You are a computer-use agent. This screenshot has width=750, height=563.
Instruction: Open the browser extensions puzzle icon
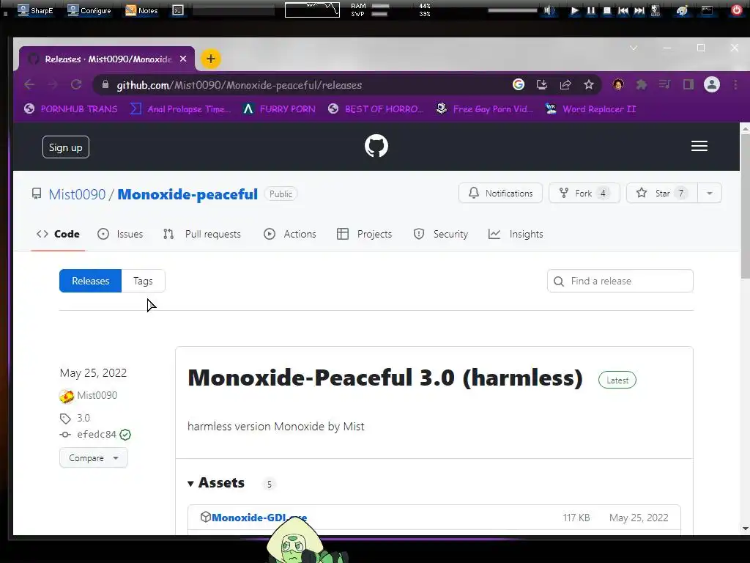(641, 85)
